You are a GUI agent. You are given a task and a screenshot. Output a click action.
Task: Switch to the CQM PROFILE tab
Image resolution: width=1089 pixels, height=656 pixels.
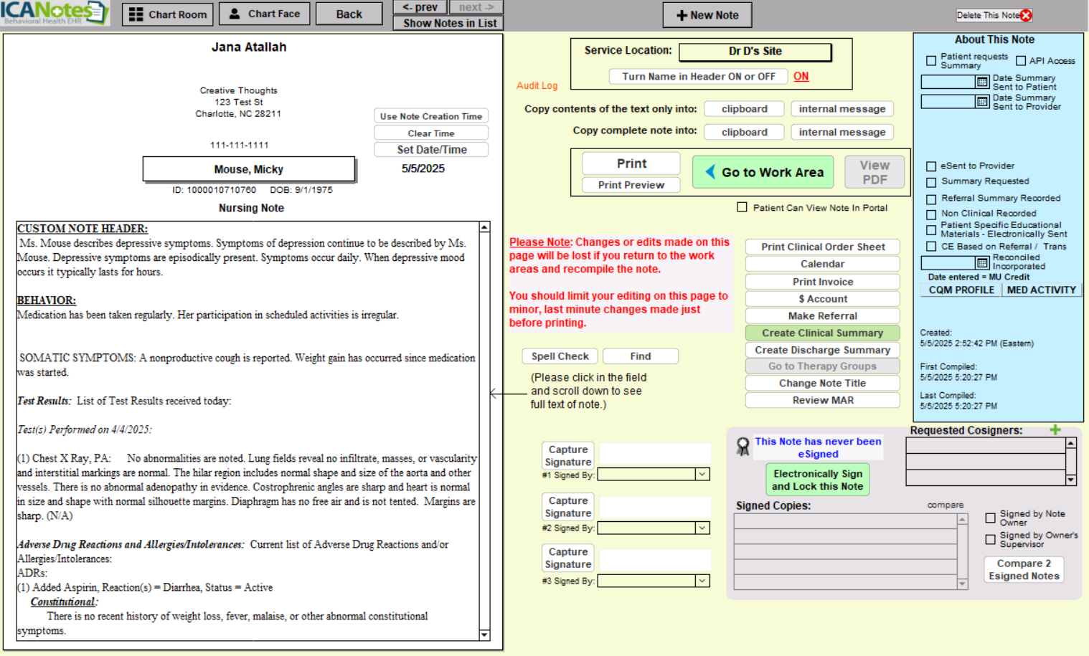click(x=961, y=290)
